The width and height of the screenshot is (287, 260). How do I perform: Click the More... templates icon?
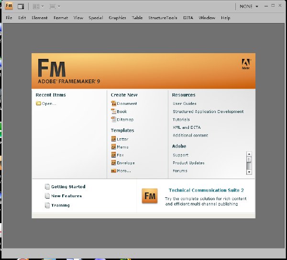(x=113, y=171)
